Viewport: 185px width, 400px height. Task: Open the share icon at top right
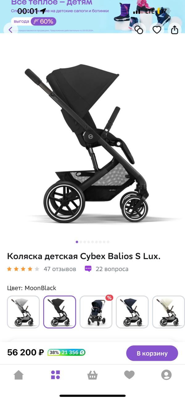(175, 30)
